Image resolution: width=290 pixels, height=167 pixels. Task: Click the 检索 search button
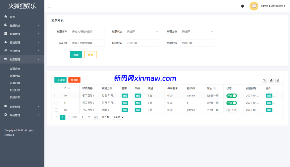pos(76,55)
